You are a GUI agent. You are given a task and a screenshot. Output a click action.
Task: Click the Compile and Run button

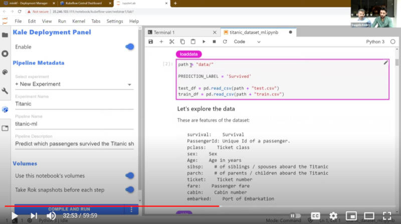[x=69, y=209]
